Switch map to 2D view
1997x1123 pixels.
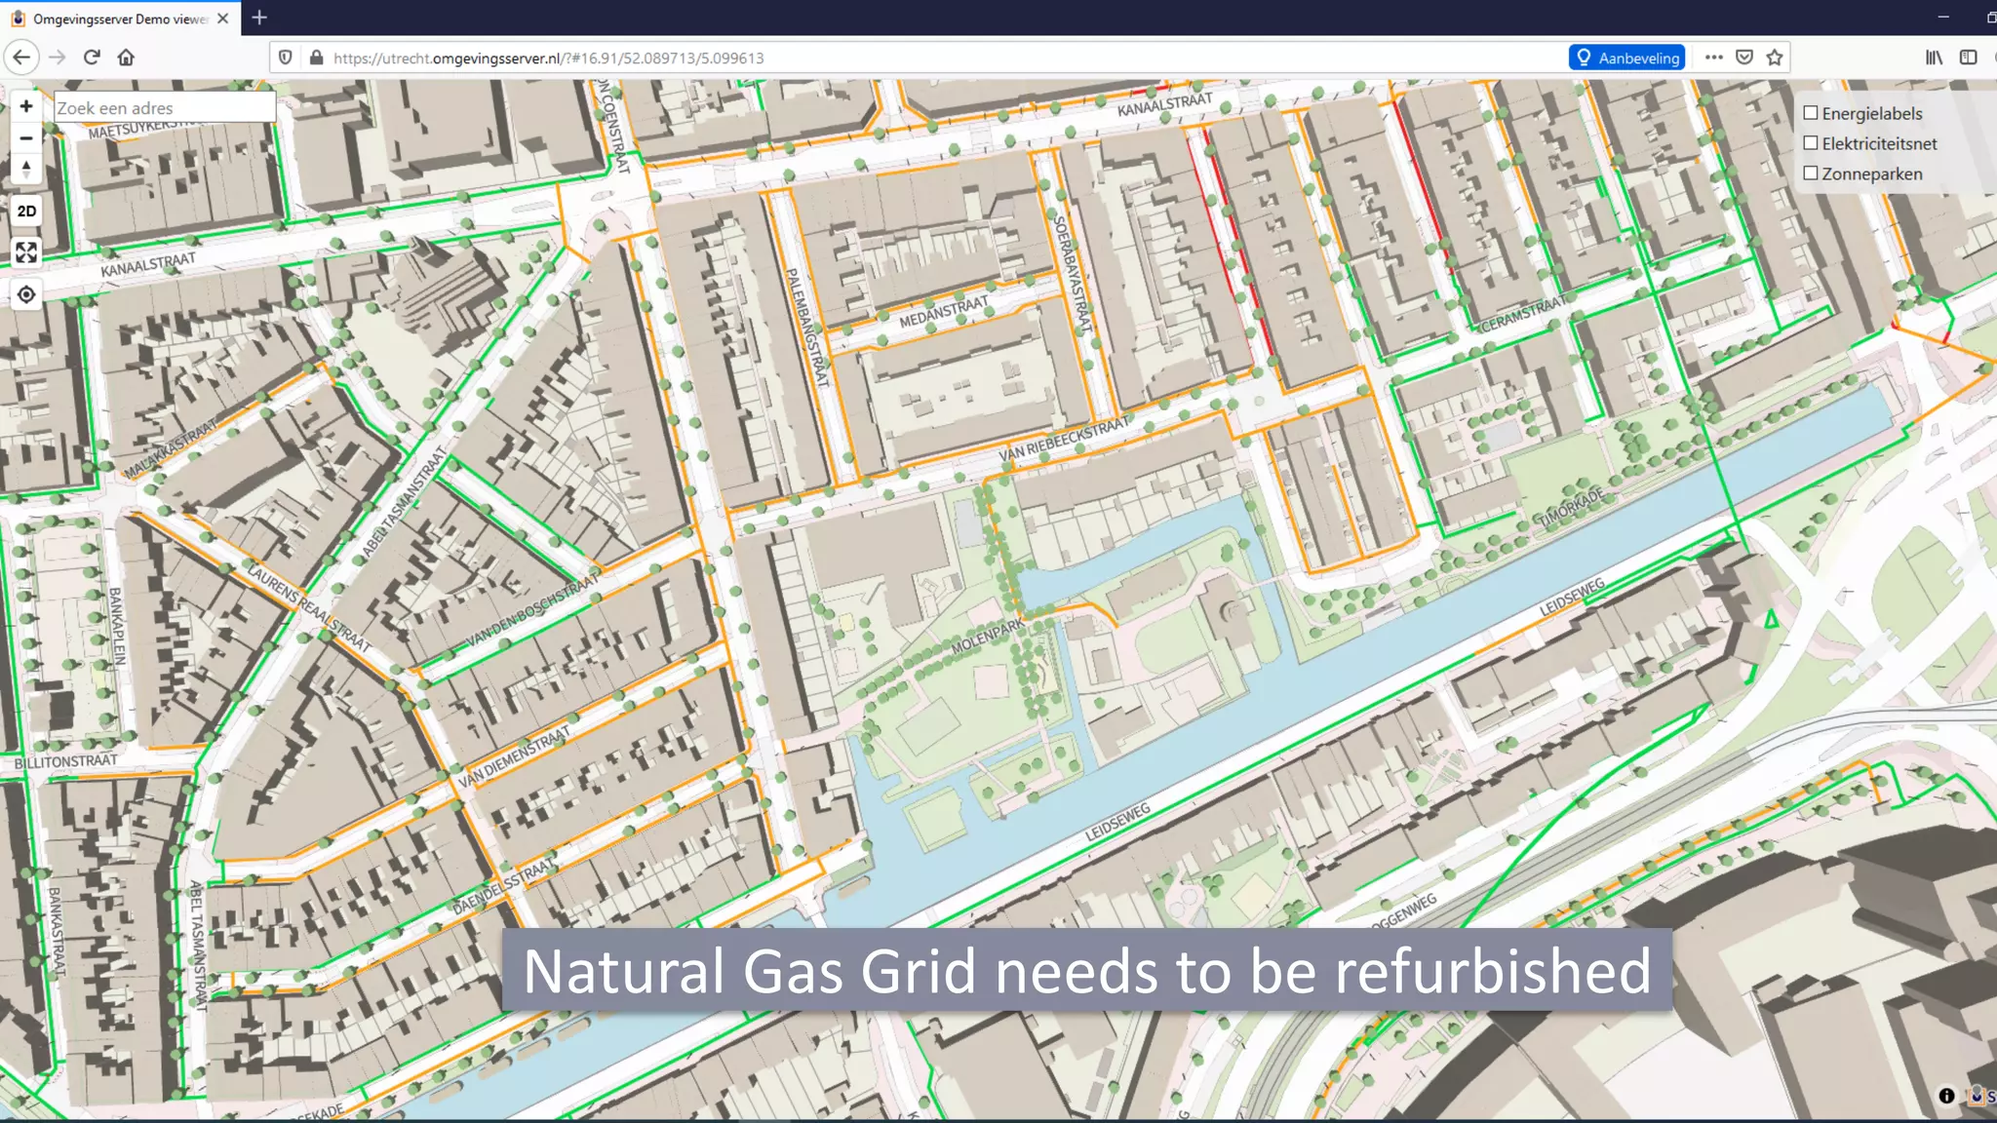coord(26,211)
